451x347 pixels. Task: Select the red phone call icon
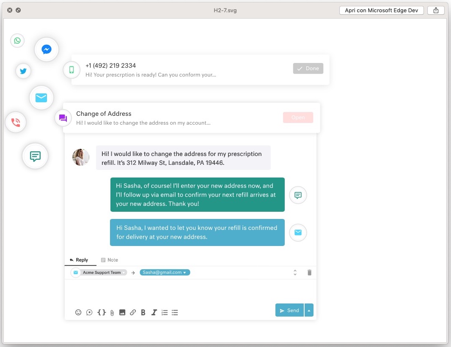[16, 123]
